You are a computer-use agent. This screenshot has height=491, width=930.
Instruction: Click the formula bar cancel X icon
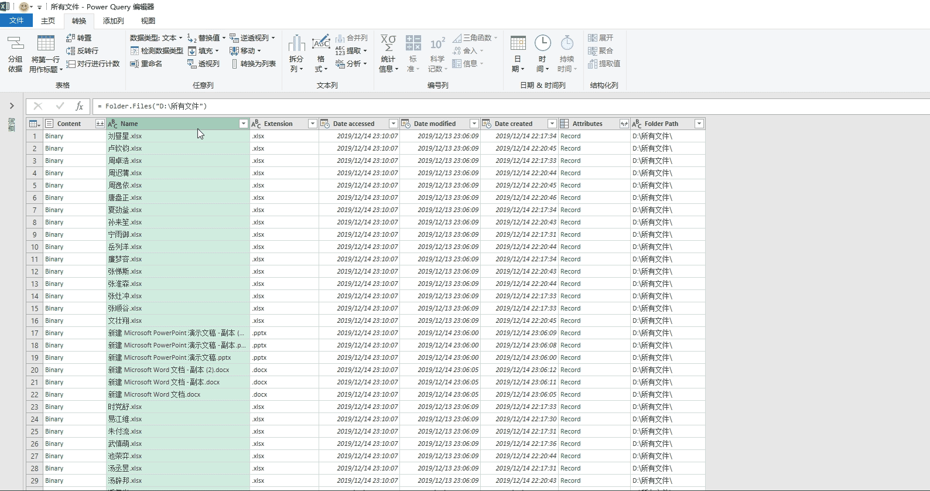38,106
